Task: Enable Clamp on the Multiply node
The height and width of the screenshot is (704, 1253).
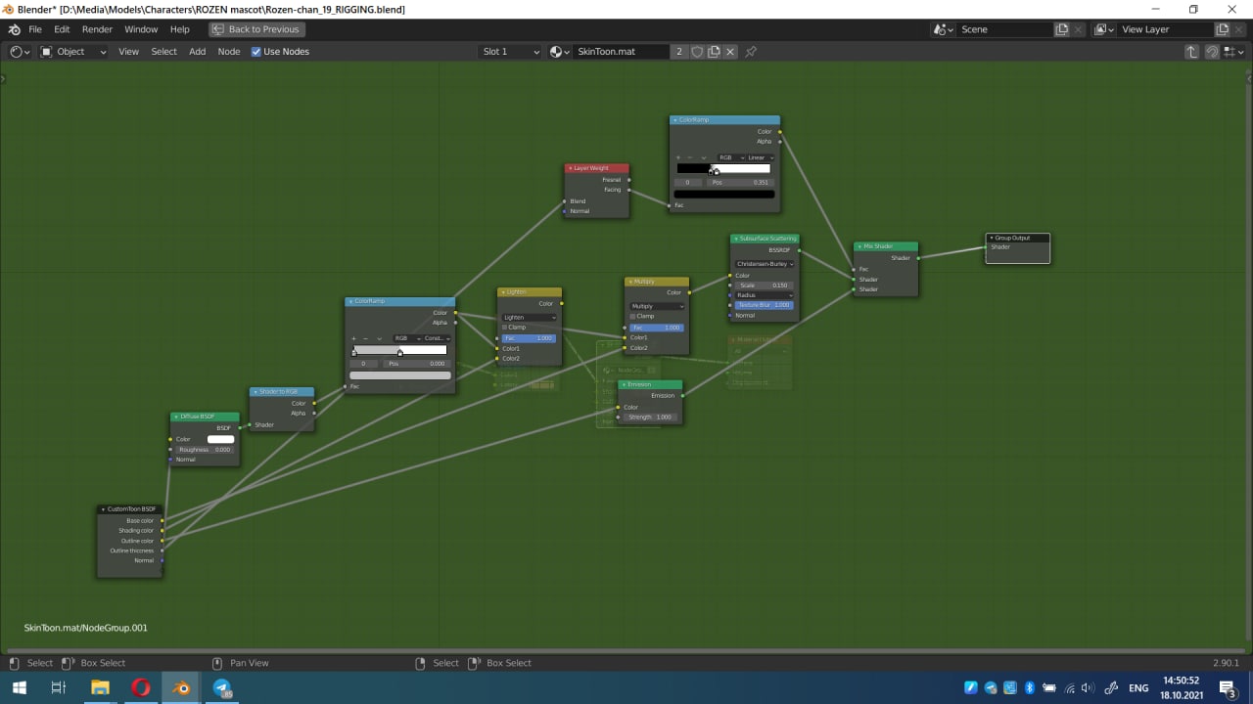Action: [633, 317]
